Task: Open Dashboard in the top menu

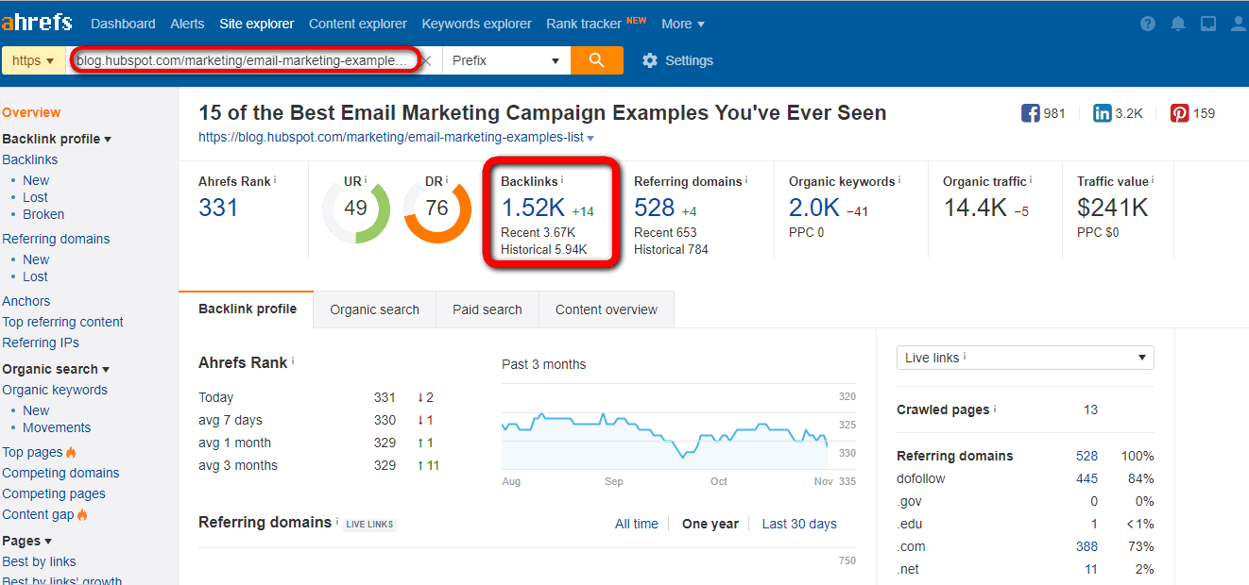Action: [123, 24]
